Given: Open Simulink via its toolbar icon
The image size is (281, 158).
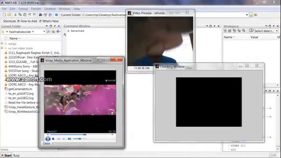Looking at the screenshot, I should click(40, 14).
